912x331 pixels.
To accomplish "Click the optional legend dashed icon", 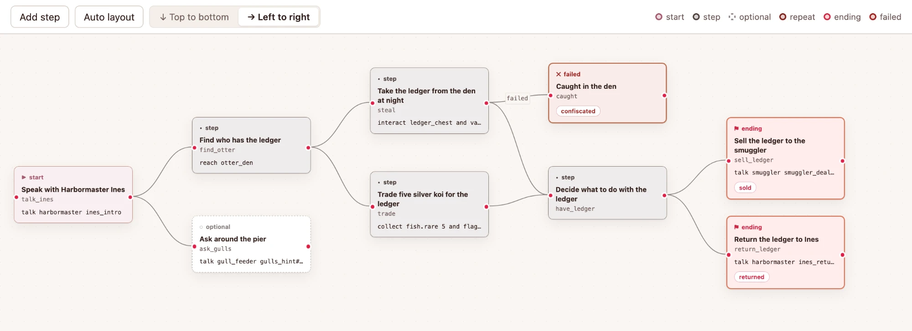I will (732, 17).
